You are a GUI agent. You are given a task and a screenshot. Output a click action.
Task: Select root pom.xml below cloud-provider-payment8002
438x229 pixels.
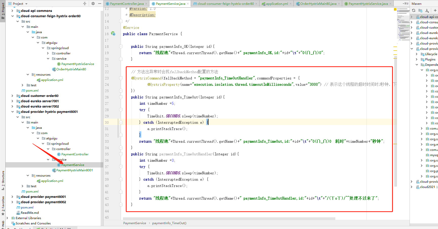click(x=27, y=207)
